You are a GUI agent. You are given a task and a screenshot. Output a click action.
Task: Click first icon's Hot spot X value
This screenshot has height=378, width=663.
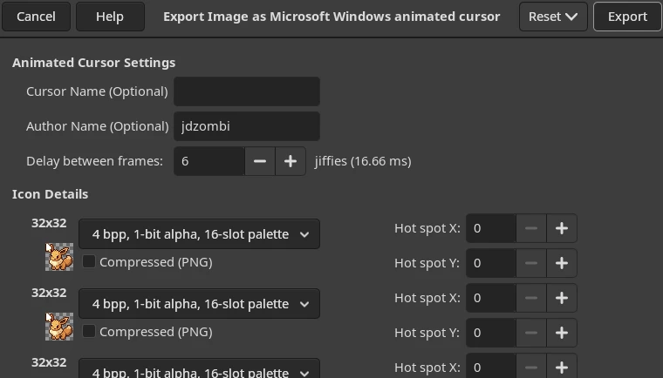491,228
